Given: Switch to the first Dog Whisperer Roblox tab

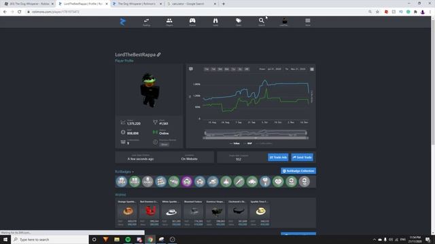Looking at the screenshot, I should 29,4.
